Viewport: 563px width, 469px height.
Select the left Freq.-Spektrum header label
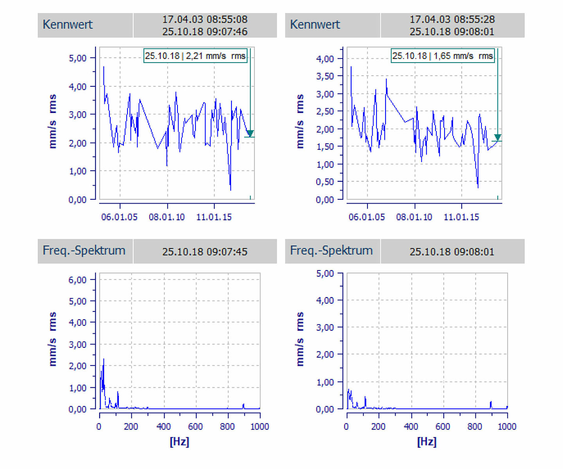[84, 251]
